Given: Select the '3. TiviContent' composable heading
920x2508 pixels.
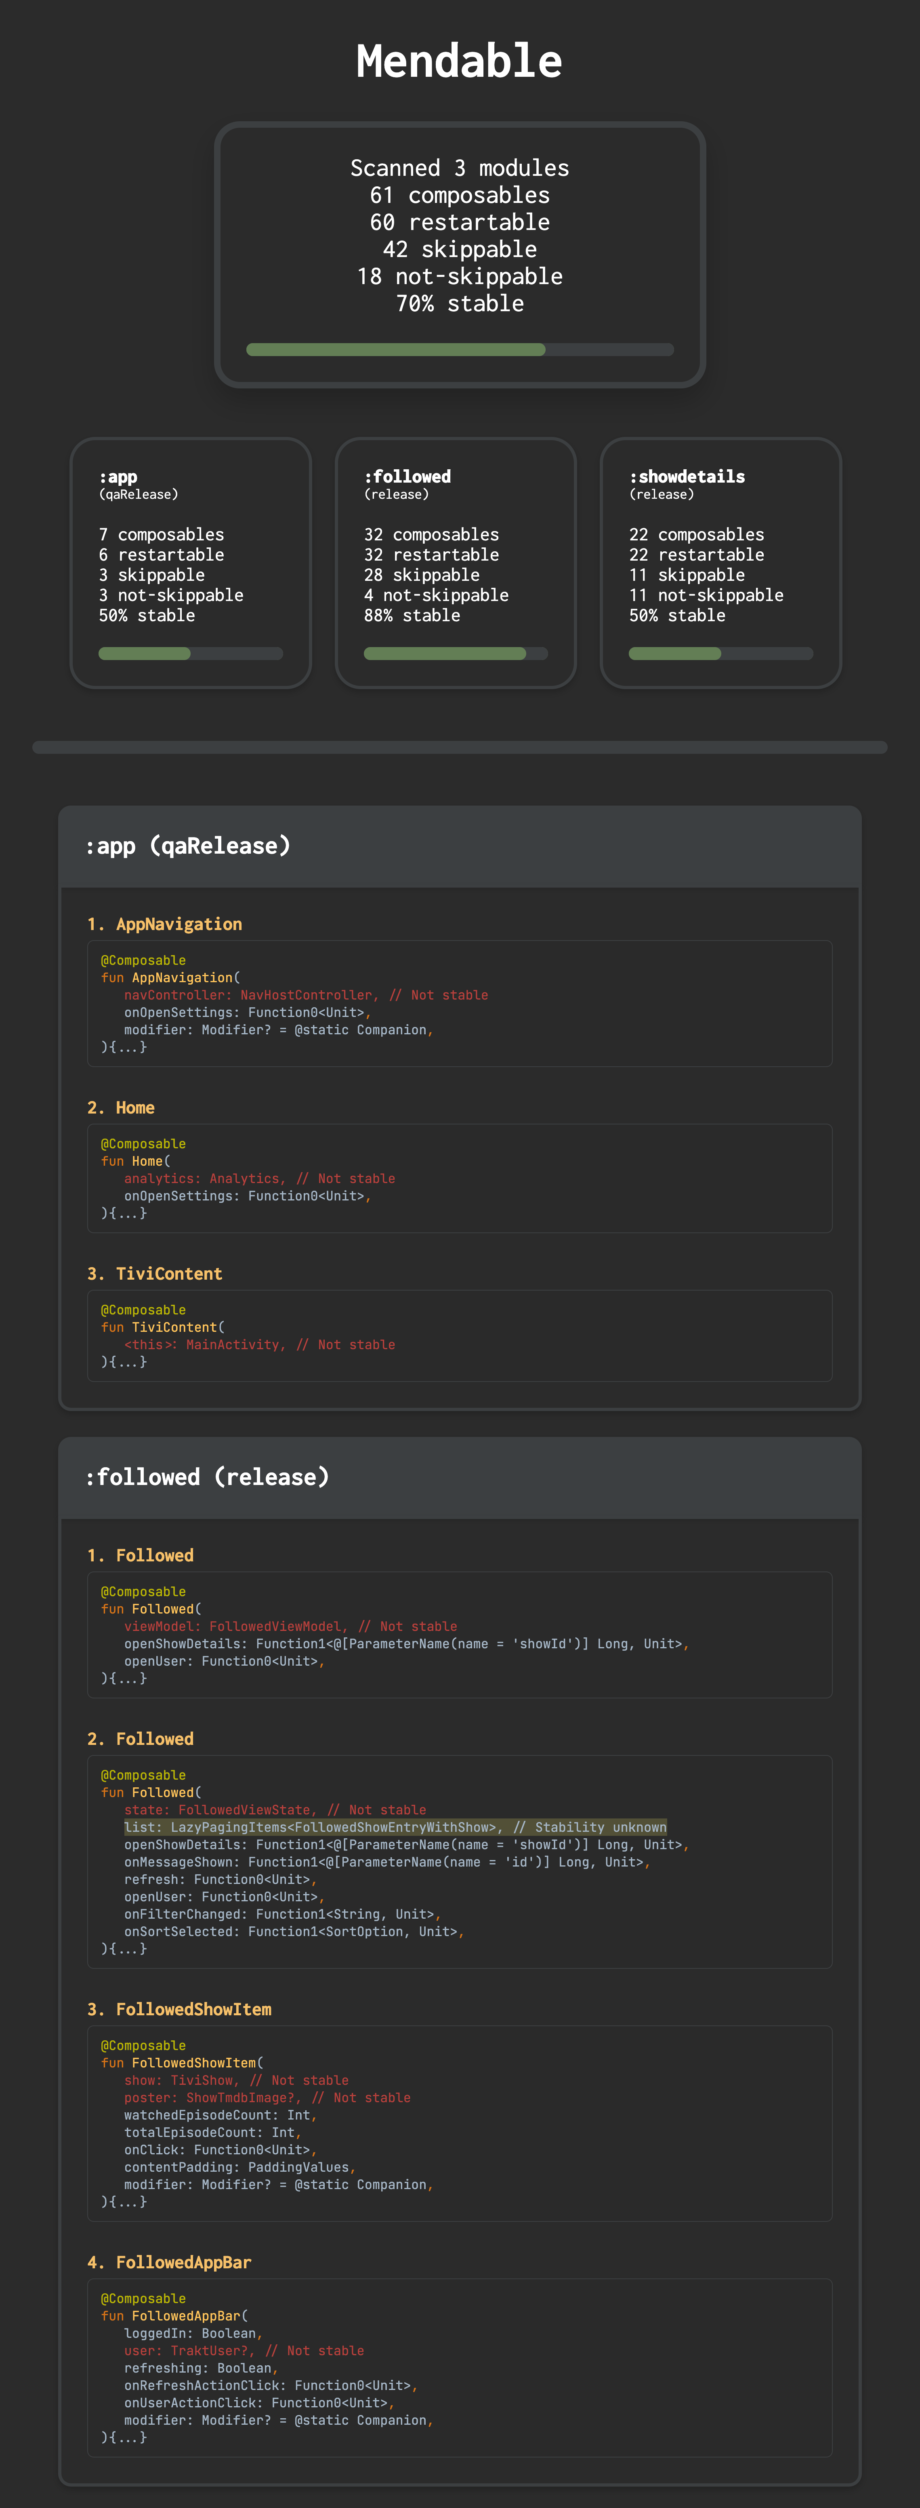Looking at the screenshot, I should [x=155, y=1274].
